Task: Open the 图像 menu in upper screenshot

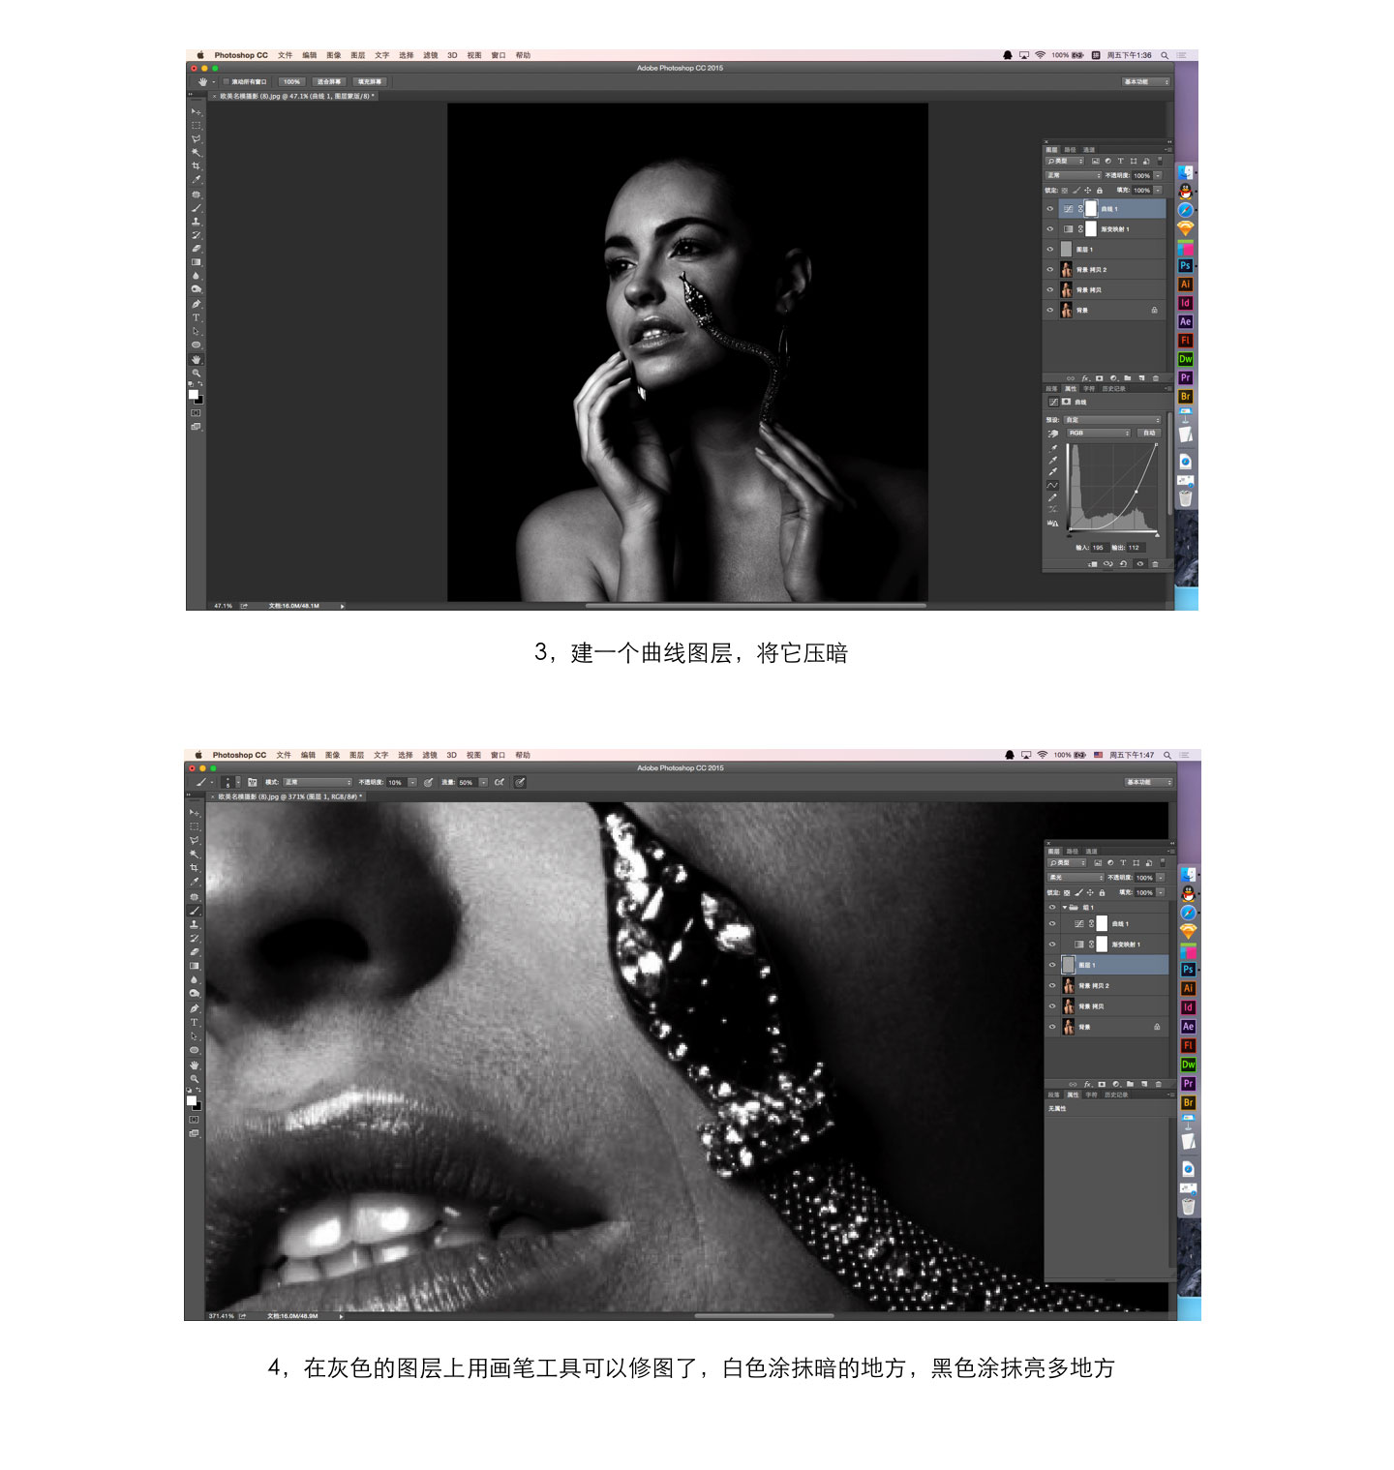Action: (333, 55)
